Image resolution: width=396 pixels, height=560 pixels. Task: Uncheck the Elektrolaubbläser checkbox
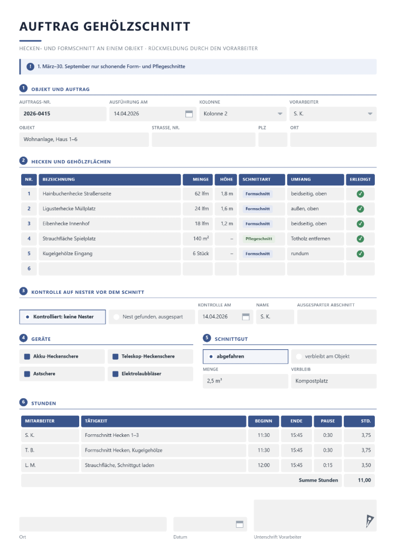pos(115,374)
